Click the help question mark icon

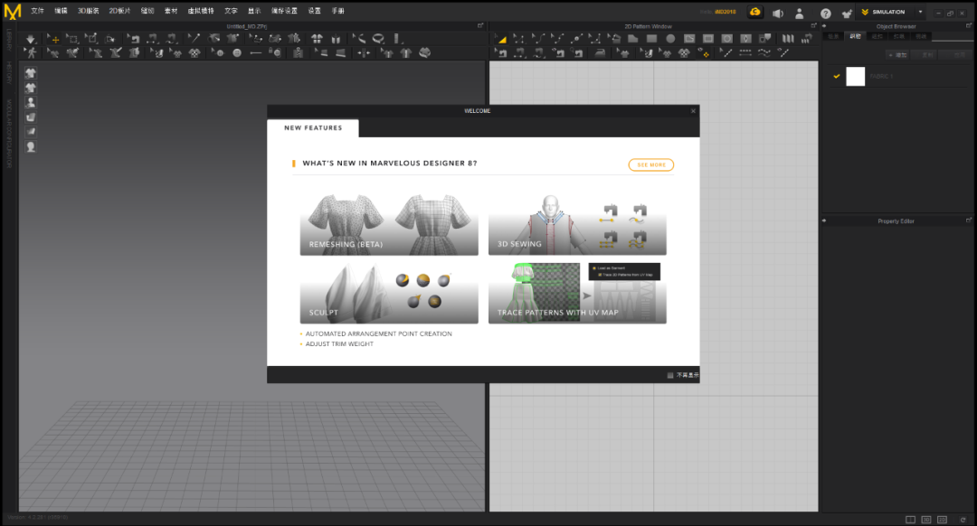[825, 13]
